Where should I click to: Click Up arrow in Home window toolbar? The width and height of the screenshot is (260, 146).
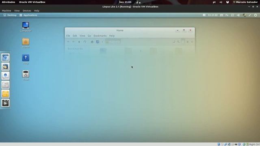(x=79, y=42)
